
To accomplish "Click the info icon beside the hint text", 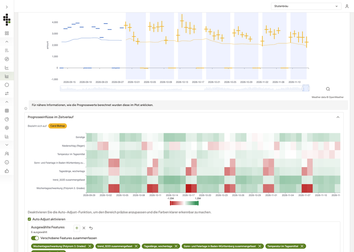I will click(x=26, y=109).
